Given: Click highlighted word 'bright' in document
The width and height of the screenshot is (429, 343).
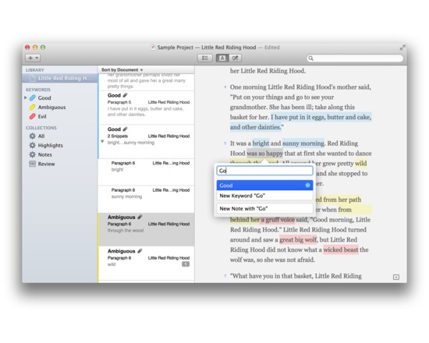Looking at the screenshot, I should 261,143.
